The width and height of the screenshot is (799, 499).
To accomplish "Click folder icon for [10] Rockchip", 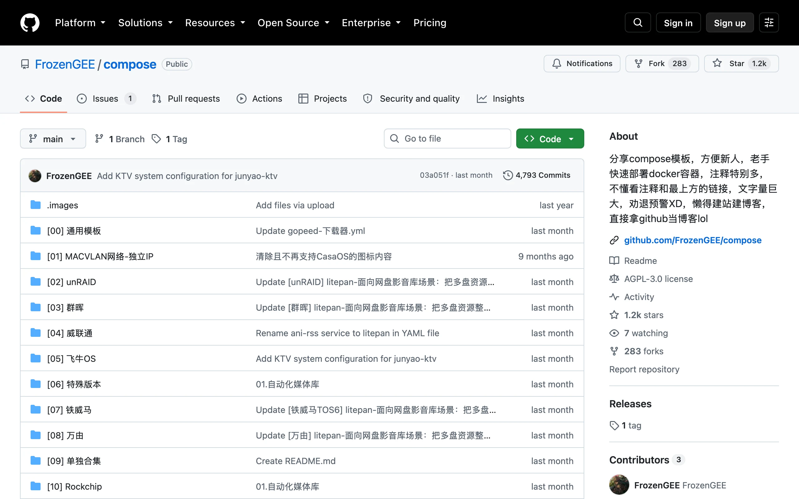I will coord(35,486).
